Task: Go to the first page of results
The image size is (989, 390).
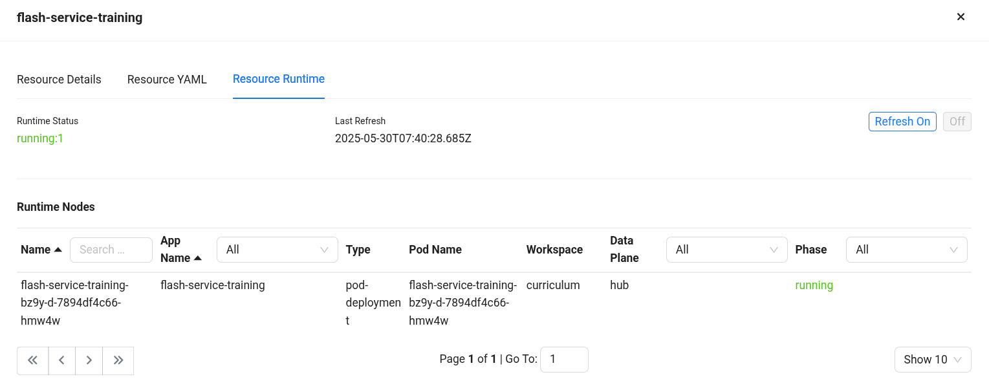Action: 33,360
